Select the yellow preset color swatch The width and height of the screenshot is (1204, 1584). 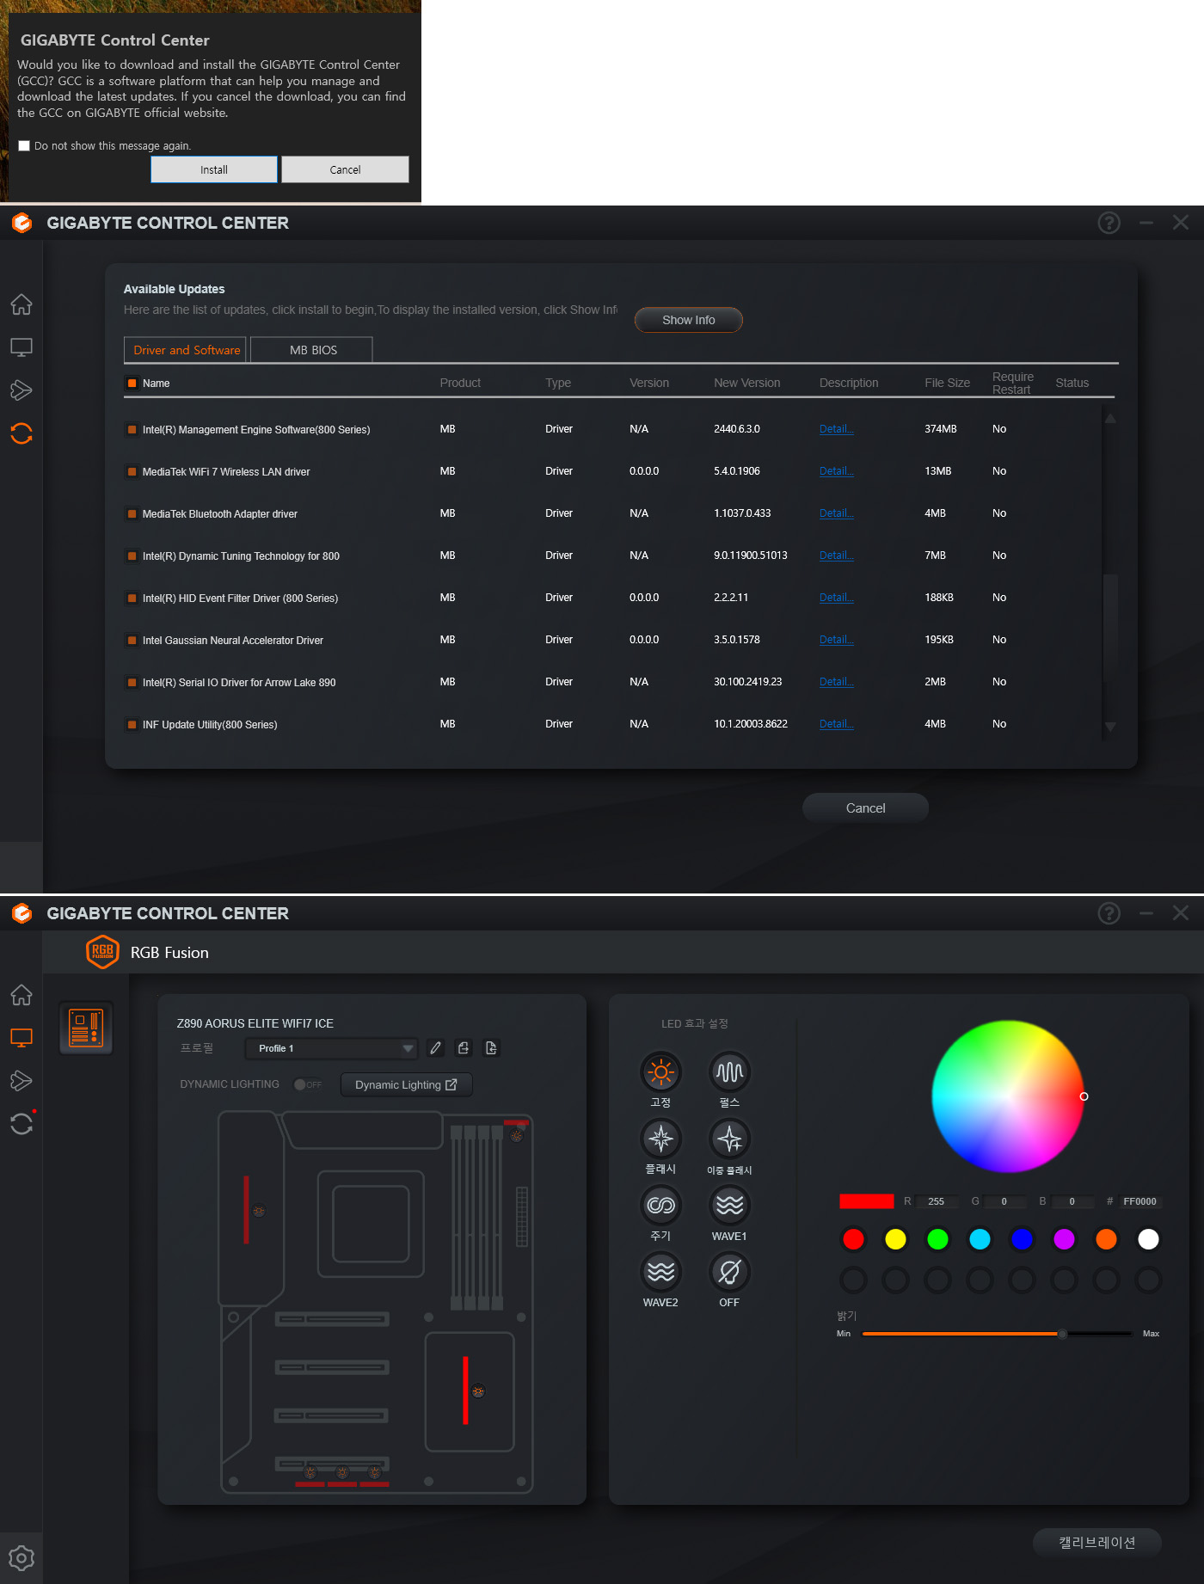pyautogui.click(x=895, y=1239)
